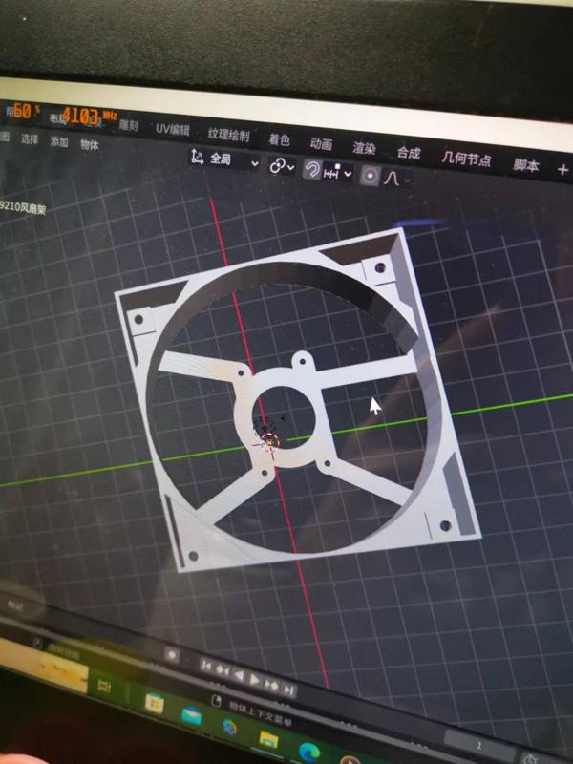Open the pivot point dropdown
The image size is (573, 764).
click(x=282, y=166)
